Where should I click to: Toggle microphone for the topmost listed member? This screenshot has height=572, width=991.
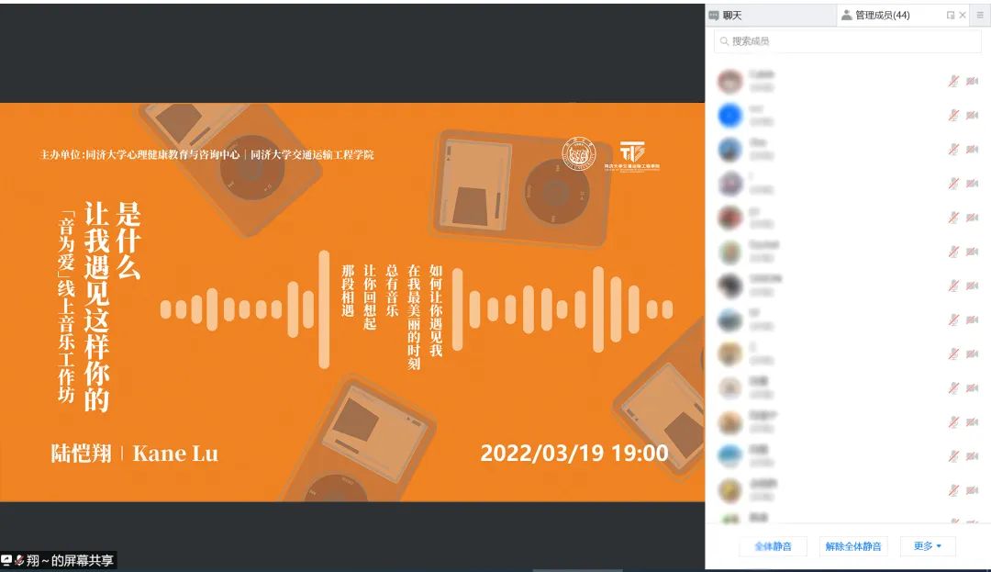pos(953,81)
